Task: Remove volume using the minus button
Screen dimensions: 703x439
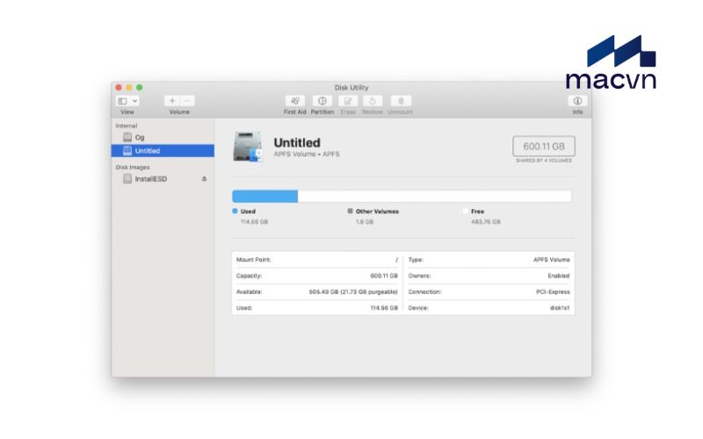Action: 187,101
